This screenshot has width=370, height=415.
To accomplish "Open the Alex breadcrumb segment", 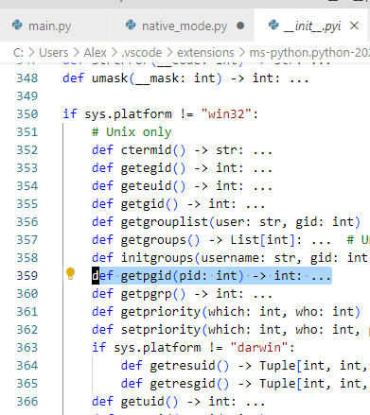I will 95,52.
